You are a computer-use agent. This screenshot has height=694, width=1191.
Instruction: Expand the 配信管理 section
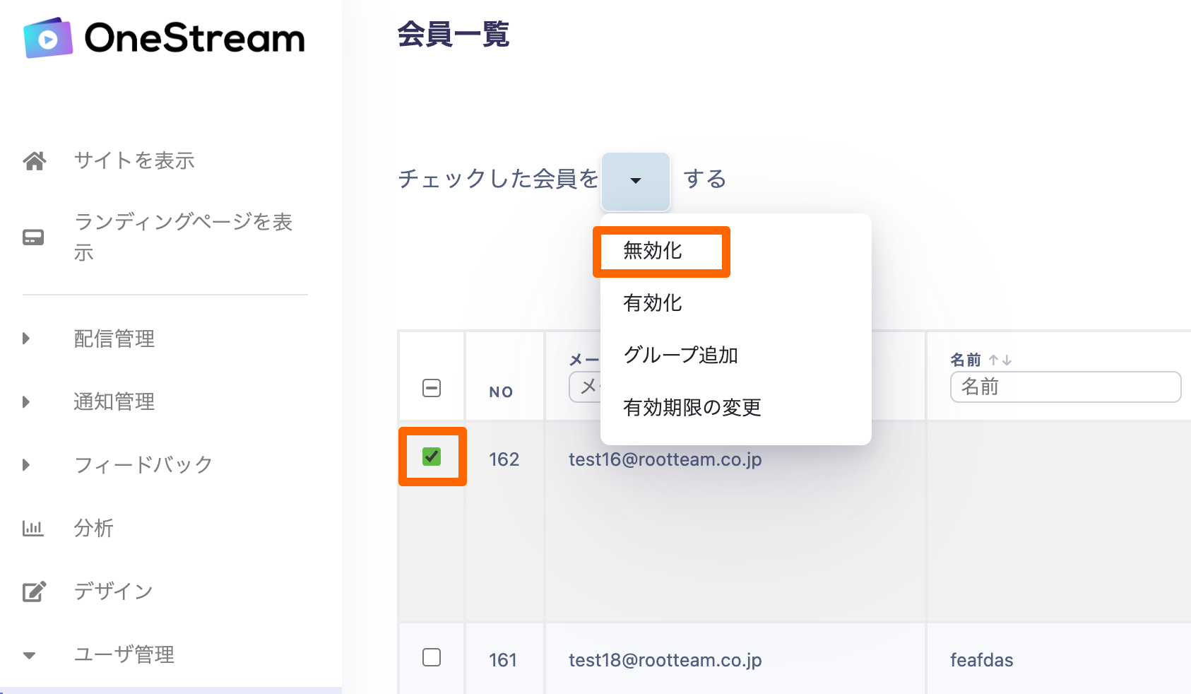pos(27,339)
